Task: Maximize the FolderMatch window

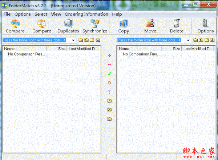Action: click(195, 4)
